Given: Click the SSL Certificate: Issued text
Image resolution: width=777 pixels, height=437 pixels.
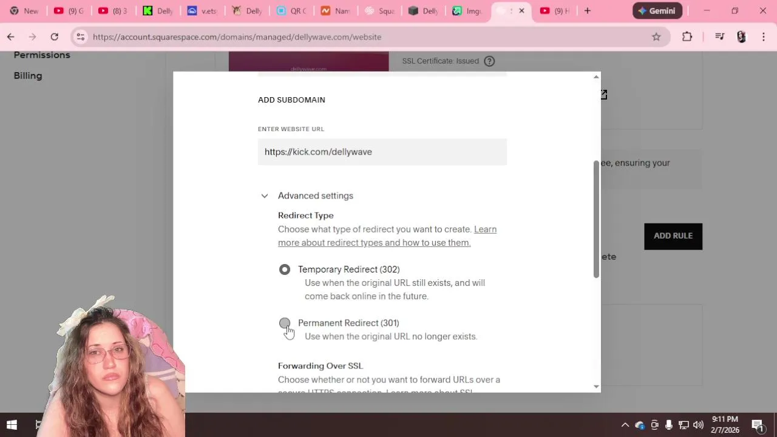Looking at the screenshot, I should click(x=441, y=61).
